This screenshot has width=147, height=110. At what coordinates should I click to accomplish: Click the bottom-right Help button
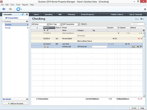142,108
